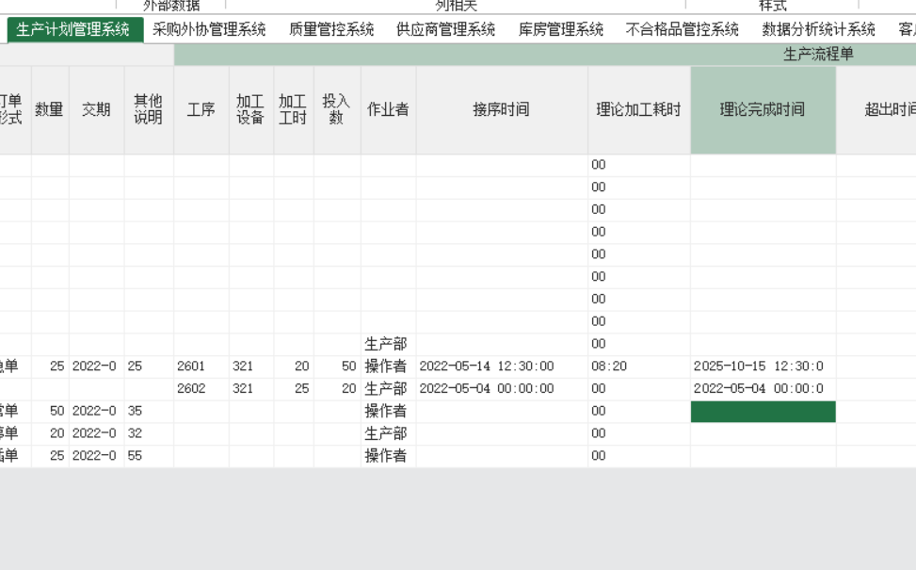The width and height of the screenshot is (916, 570).
Task: Select the 供应商管理系统 tab
Action: coord(445,29)
